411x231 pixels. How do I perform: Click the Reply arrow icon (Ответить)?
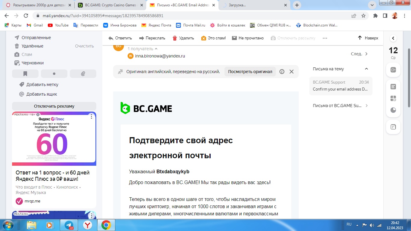pyautogui.click(x=111, y=38)
